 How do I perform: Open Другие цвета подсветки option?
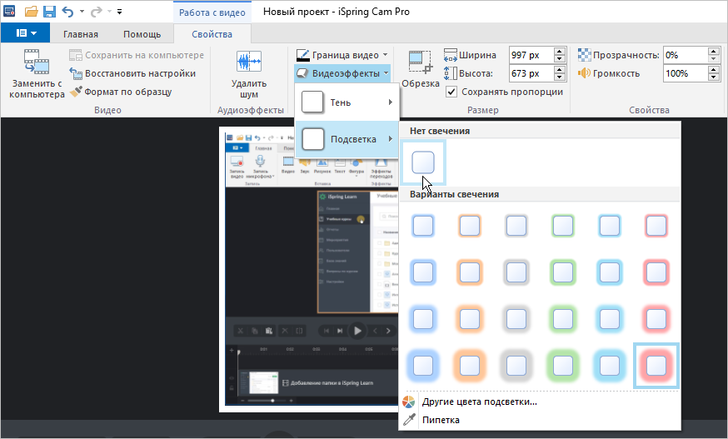[x=479, y=402]
